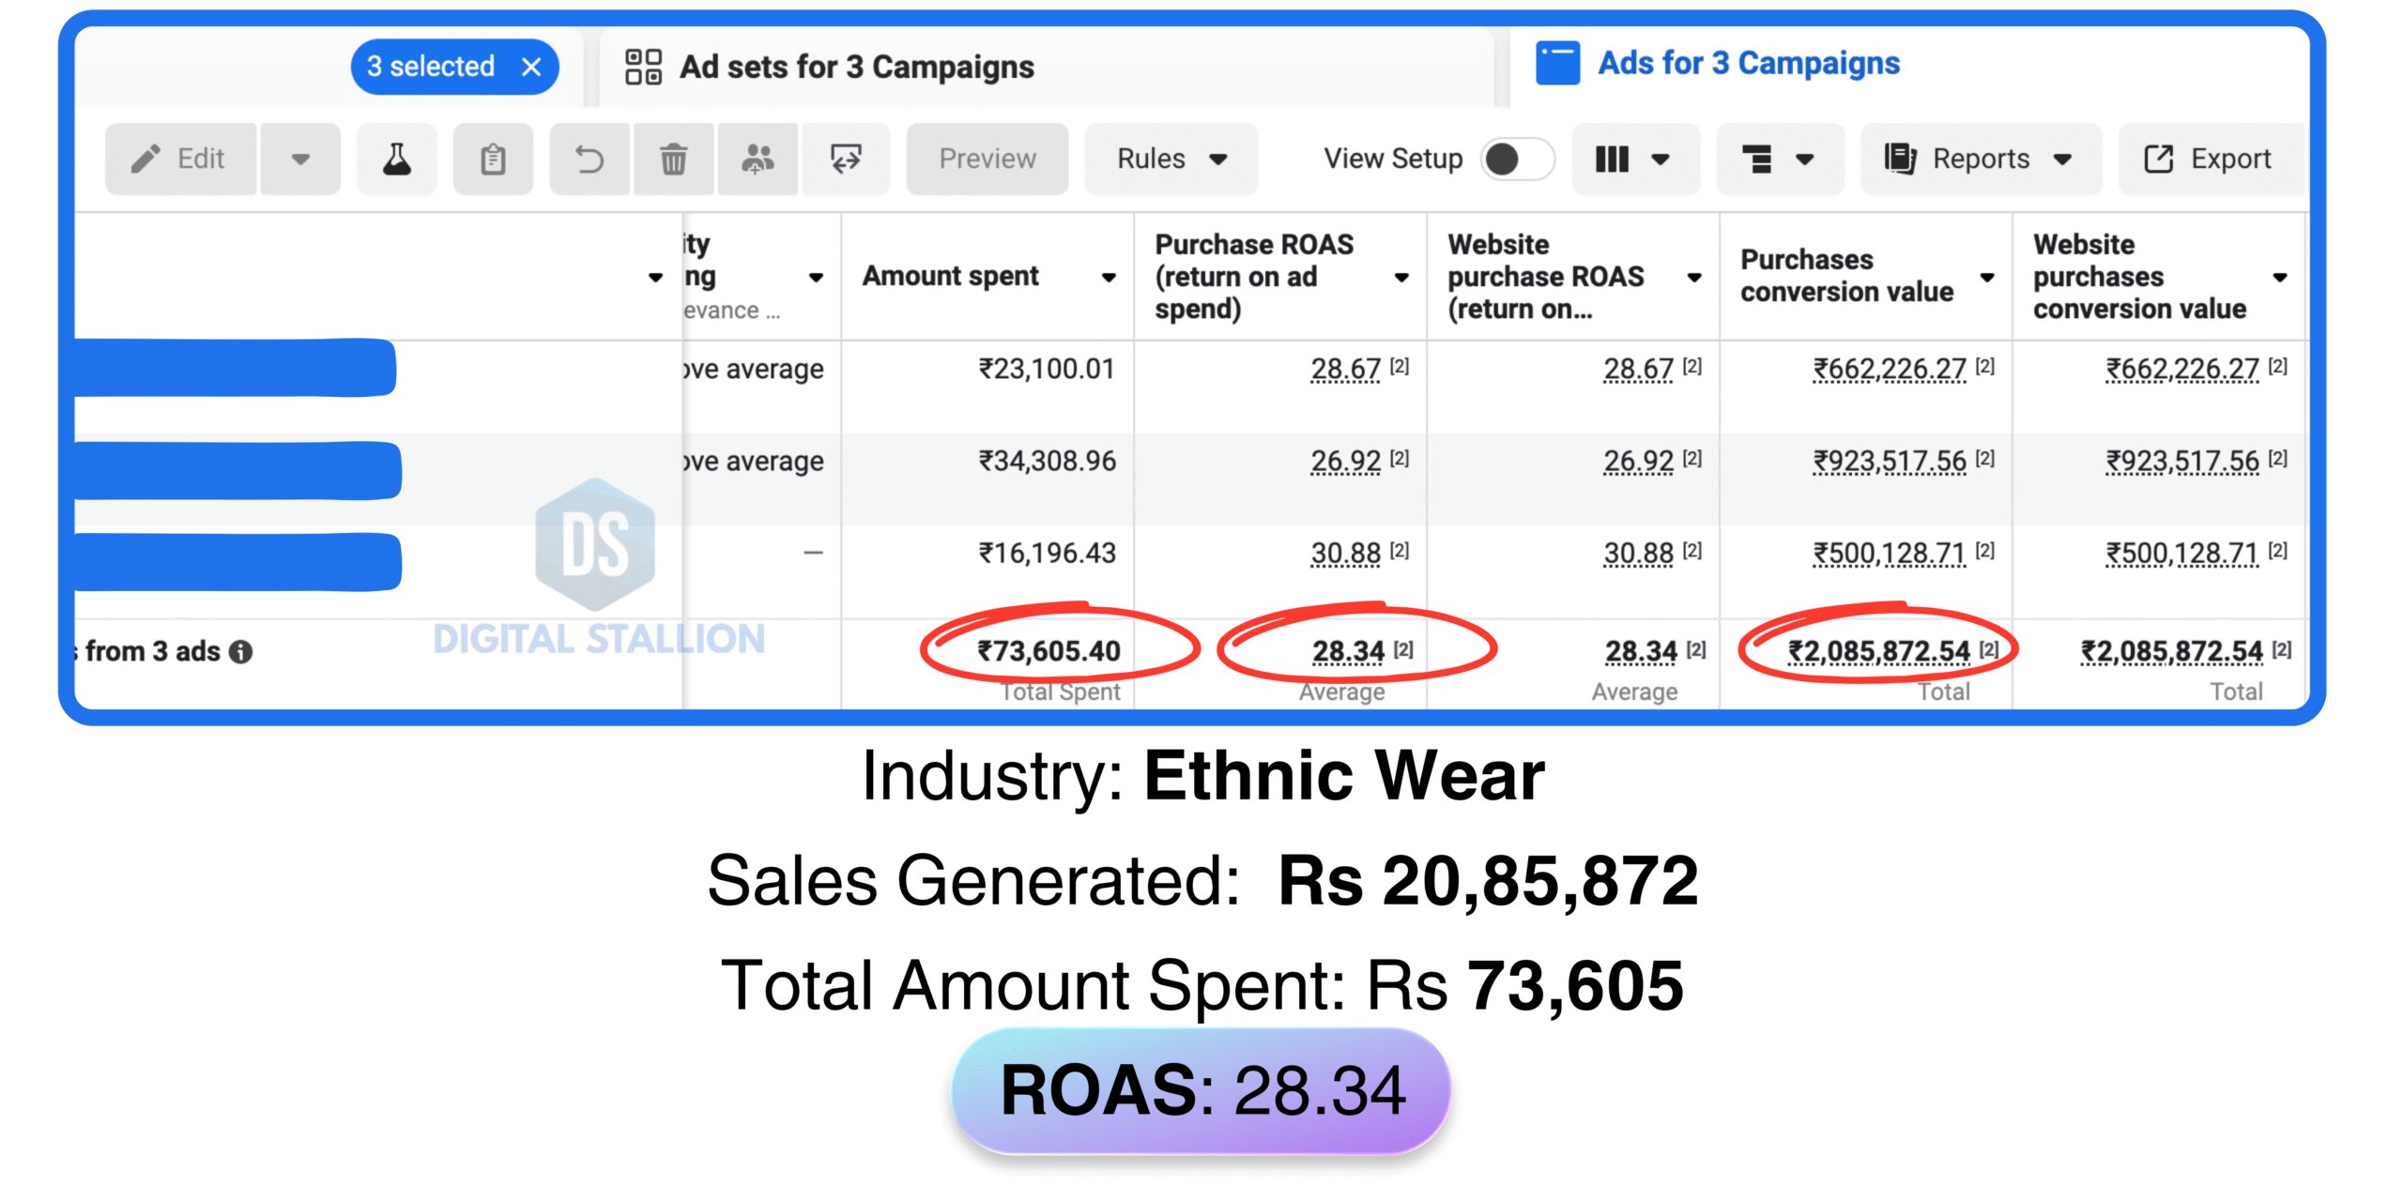Switch to Ads for 3 Campaigns tab

[x=1748, y=64]
